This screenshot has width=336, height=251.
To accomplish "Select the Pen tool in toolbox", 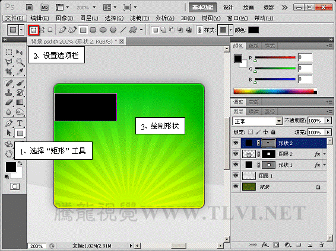I will tap(9, 123).
